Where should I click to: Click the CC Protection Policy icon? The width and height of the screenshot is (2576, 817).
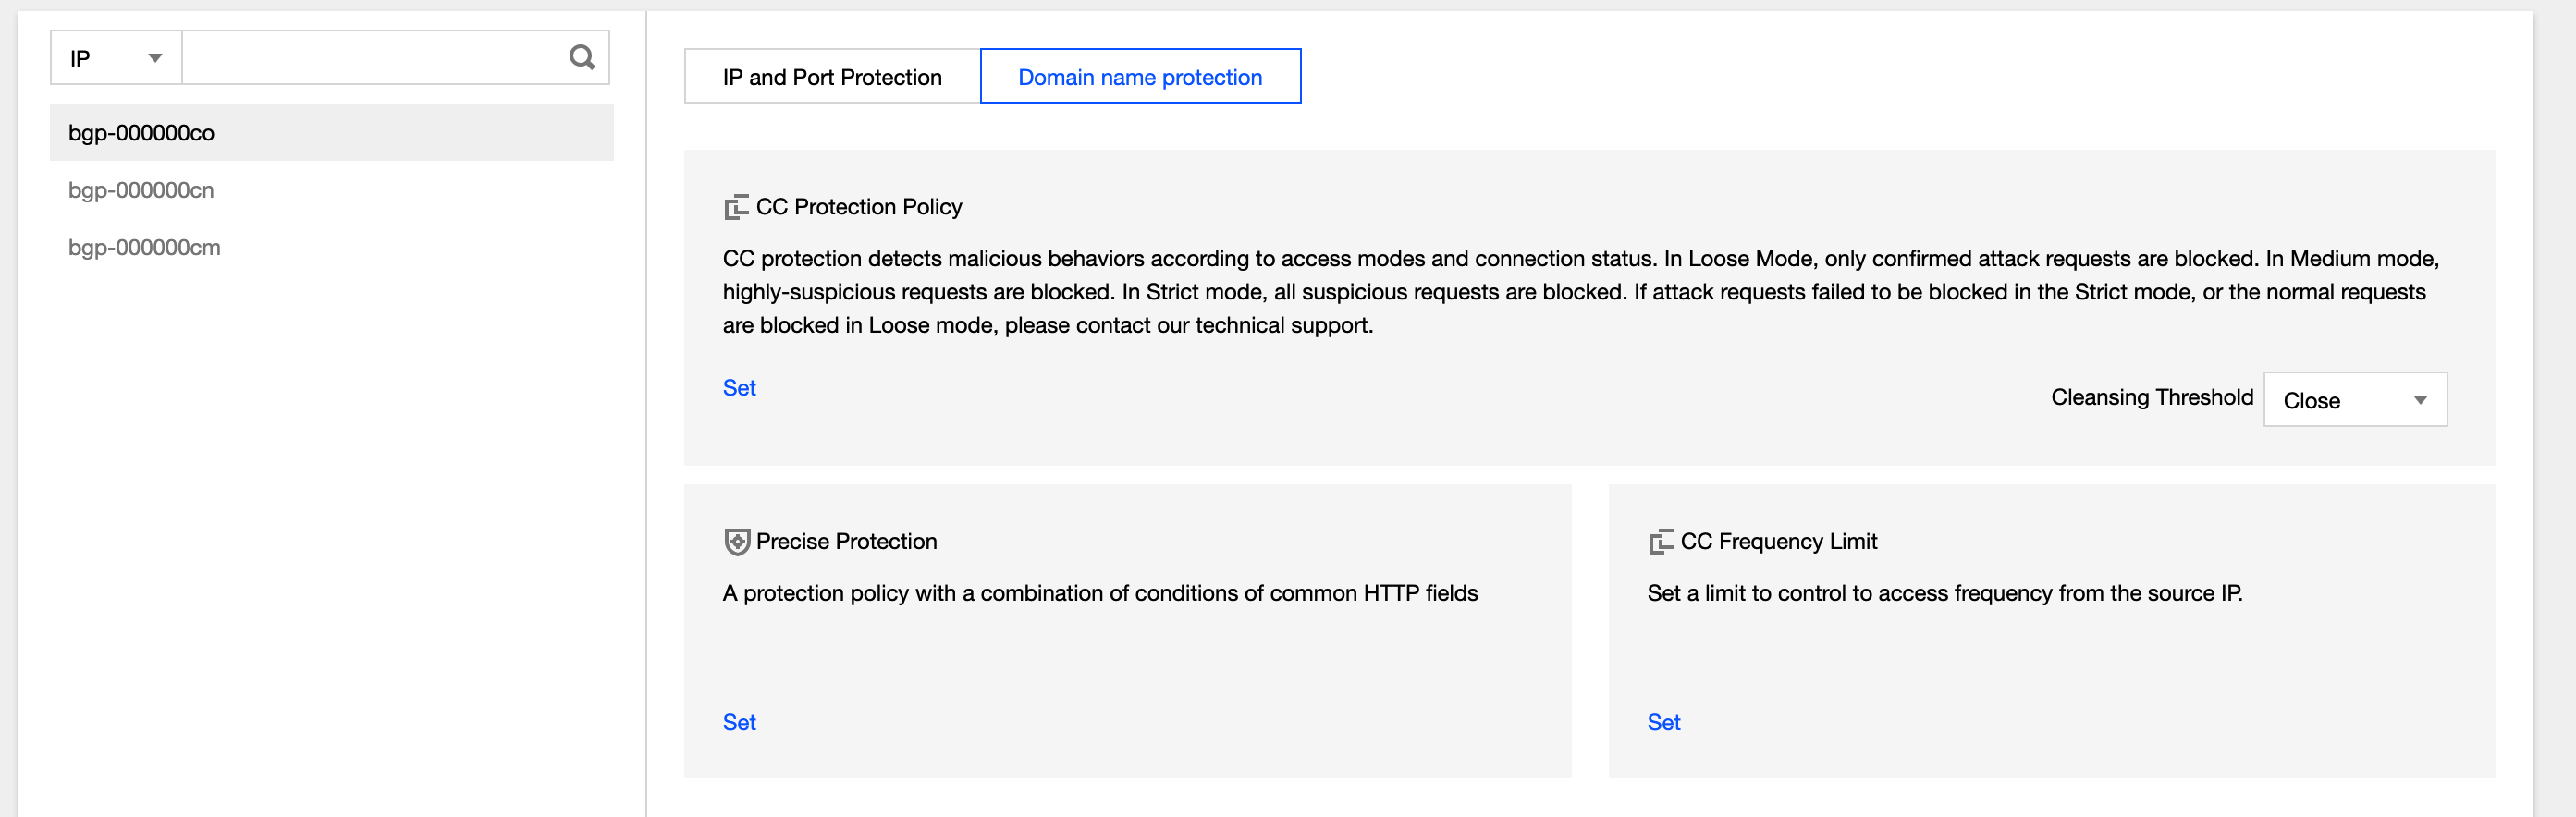coord(736,207)
